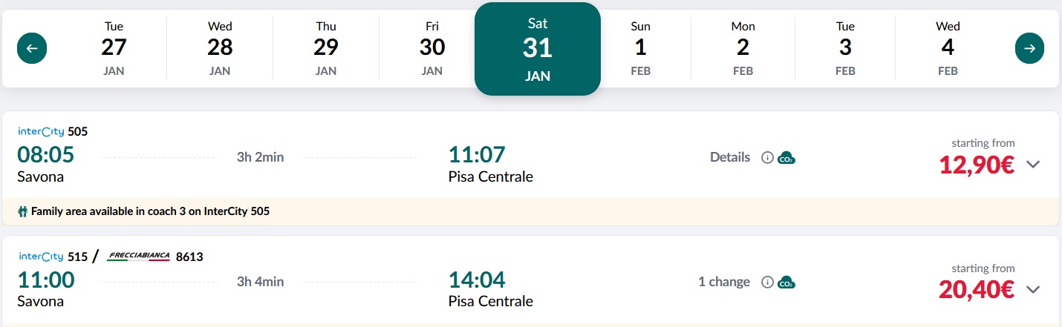Select Wed 4 Feb date tab
The height and width of the screenshot is (327, 1062).
pyautogui.click(x=948, y=49)
